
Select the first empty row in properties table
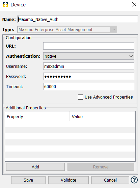click(70, 124)
